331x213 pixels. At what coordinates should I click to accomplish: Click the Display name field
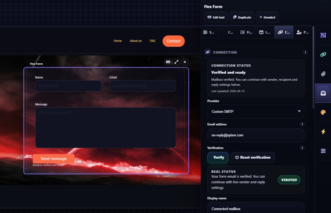point(256,208)
